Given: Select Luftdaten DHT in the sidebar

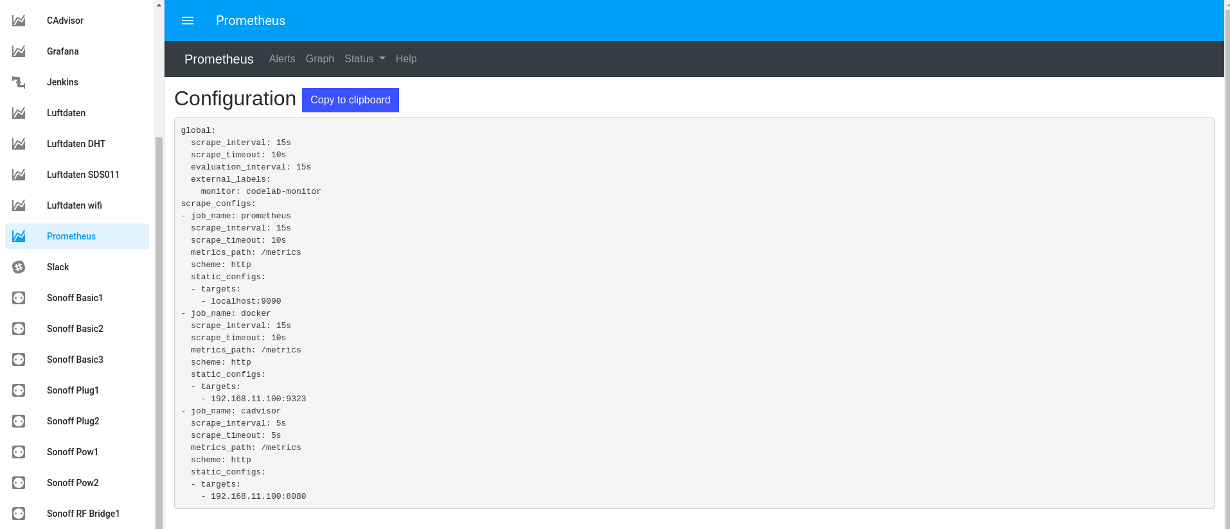Looking at the screenshot, I should (x=76, y=144).
